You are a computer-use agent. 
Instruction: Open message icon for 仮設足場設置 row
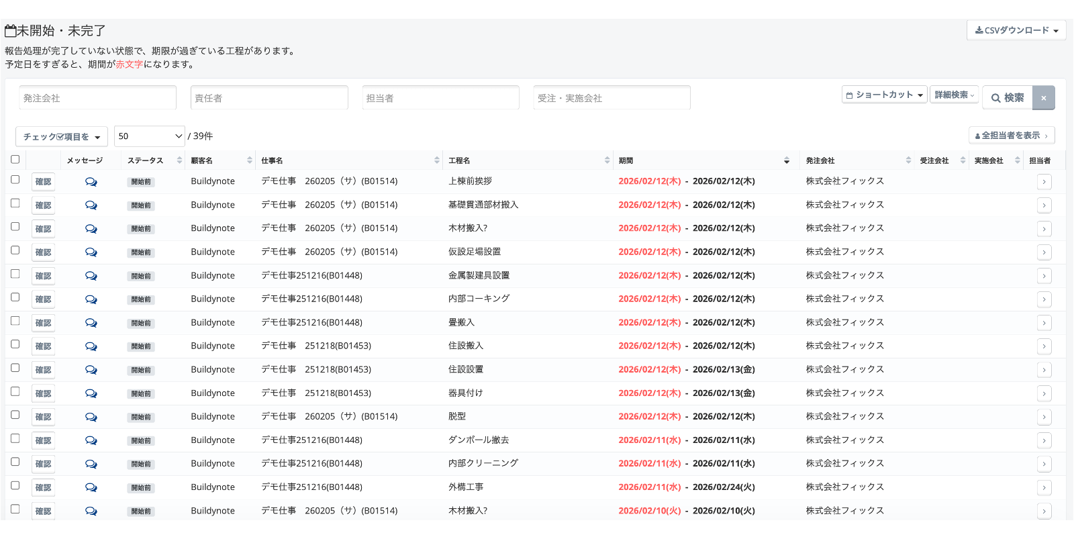pyautogui.click(x=91, y=252)
